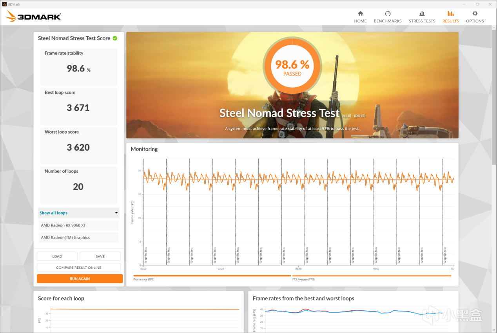This screenshot has width=497, height=333.
Task: Expand the Show all loops dropdown
Action: [78, 213]
